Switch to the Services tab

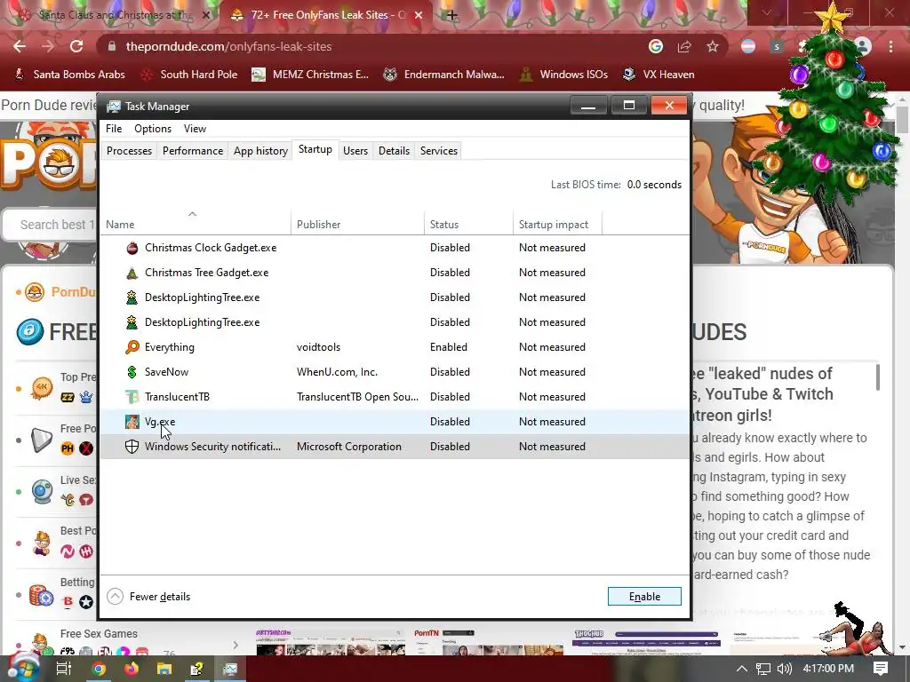(x=439, y=151)
